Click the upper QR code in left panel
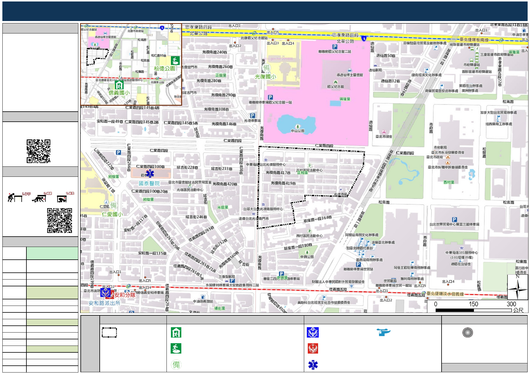530x374 pixels. click(39, 151)
